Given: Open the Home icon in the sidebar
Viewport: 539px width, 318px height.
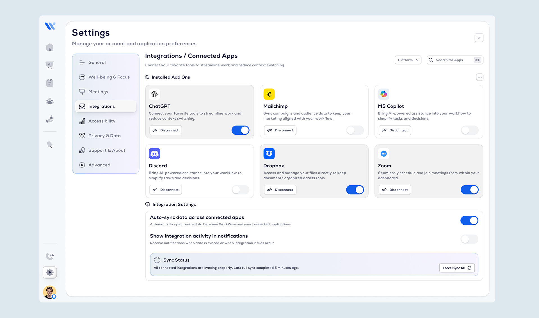Looking at the screenshot, I should (x=49, y=47).
